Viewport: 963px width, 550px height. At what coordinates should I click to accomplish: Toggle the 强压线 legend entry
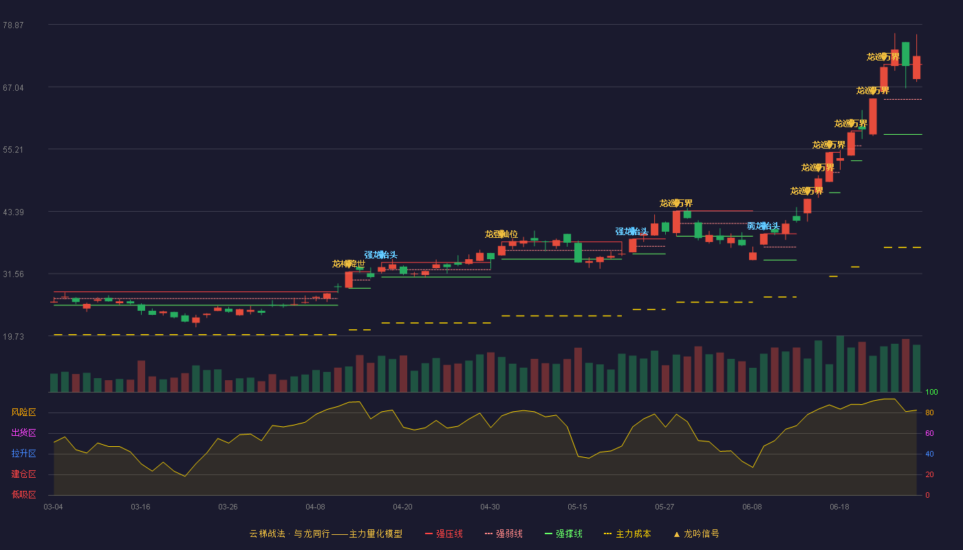point(444,533)
